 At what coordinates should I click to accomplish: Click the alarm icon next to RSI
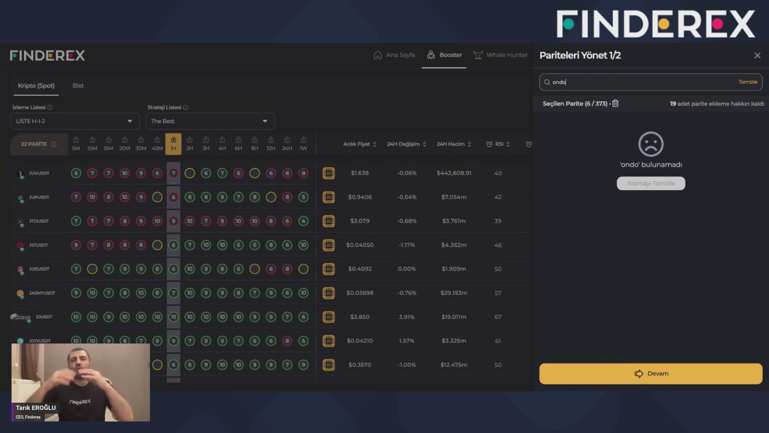click(x=489, y=144)
